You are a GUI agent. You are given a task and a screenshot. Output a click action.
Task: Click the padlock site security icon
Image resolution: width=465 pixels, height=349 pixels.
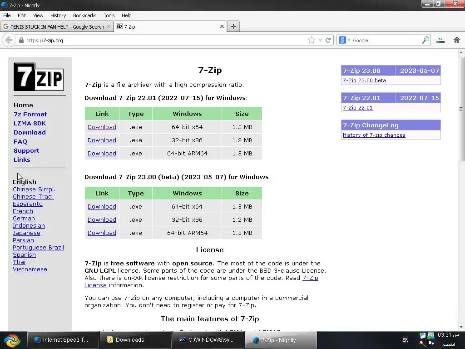point(21,40)
